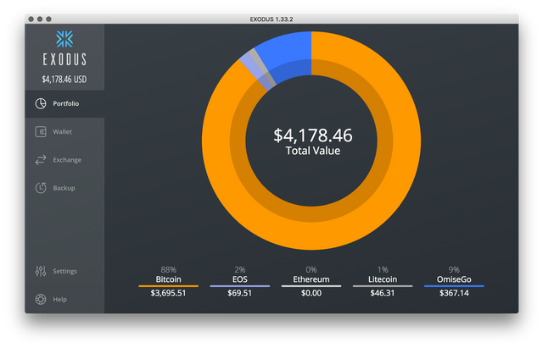
Task: Select the EOS asset label
Action: (x=239, y=279)
